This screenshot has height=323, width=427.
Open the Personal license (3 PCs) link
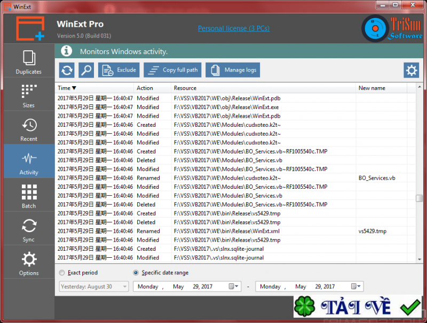234,28
